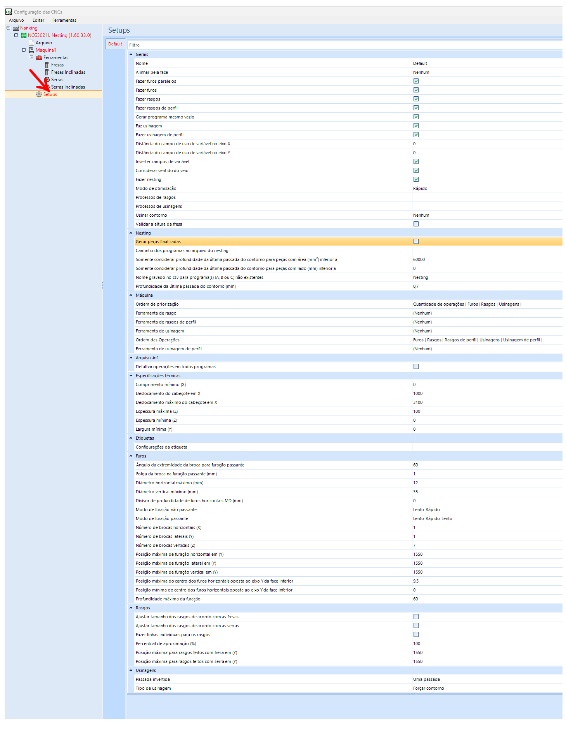Click the panel splitter grip handle
The height and width of the screenshot is (734, 566).
click(102, 286)
